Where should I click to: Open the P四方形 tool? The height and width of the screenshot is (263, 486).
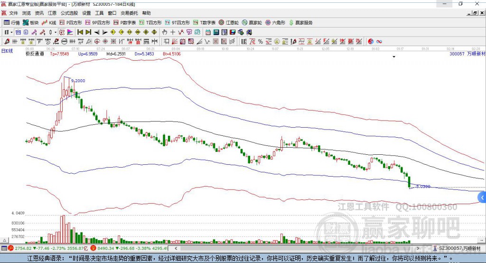point(70,23)
